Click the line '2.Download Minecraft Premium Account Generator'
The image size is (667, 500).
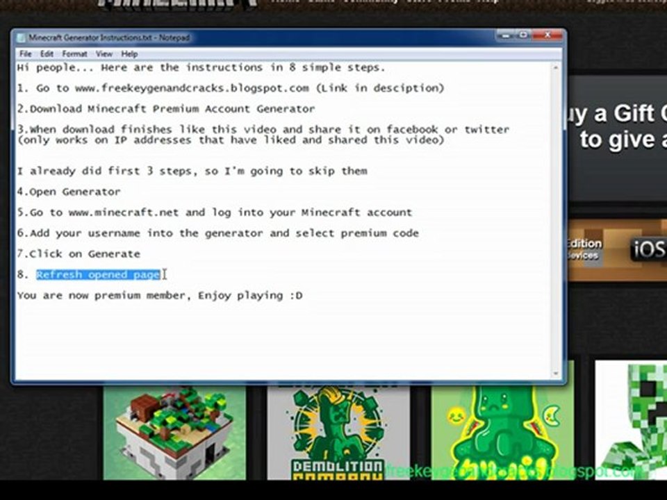click(x=166, y=109)
